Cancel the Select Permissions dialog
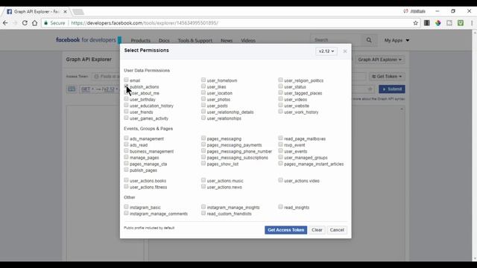The width and height of the screenshot is (477, 268). pos(337,230)
